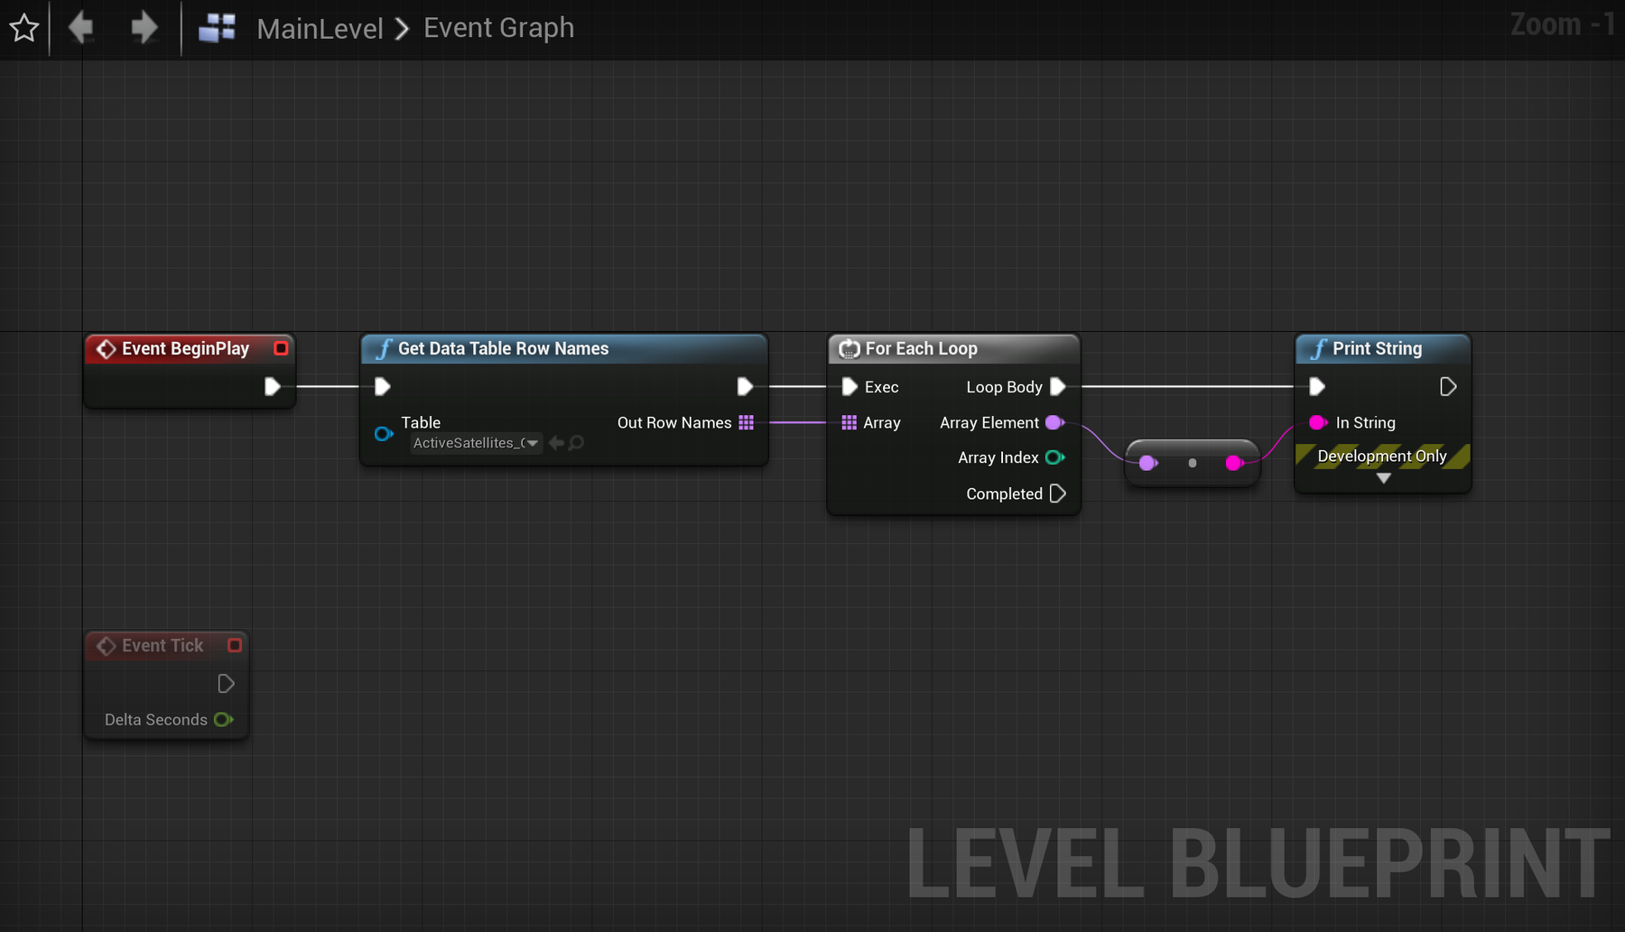
Task: Click the blueprint graph grid icon
Action: click(x=217, y=28)
